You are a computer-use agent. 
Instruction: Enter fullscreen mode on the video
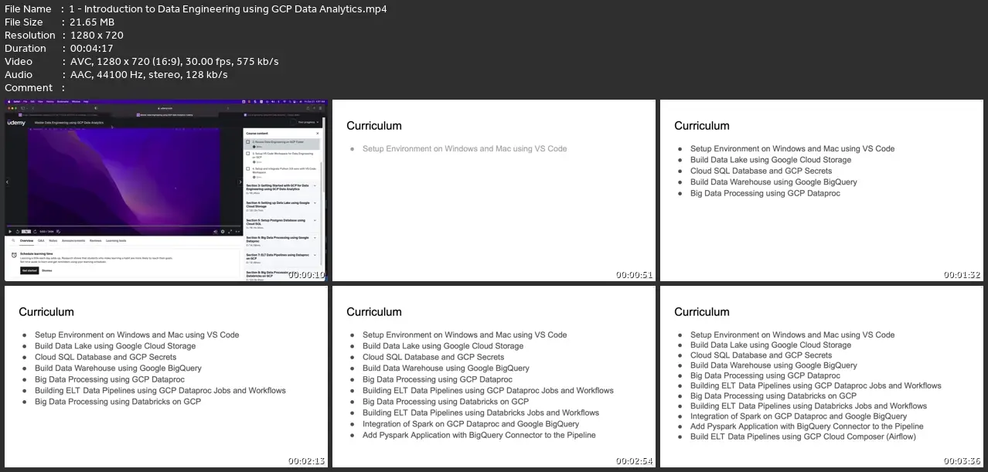[x=230, y=232]
